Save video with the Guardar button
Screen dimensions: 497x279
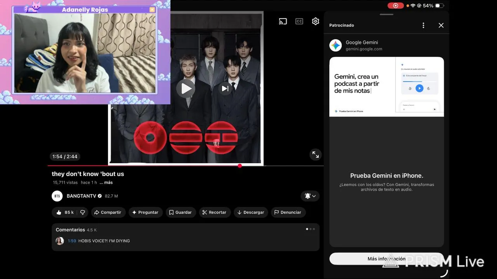click(x=180, y=212)
